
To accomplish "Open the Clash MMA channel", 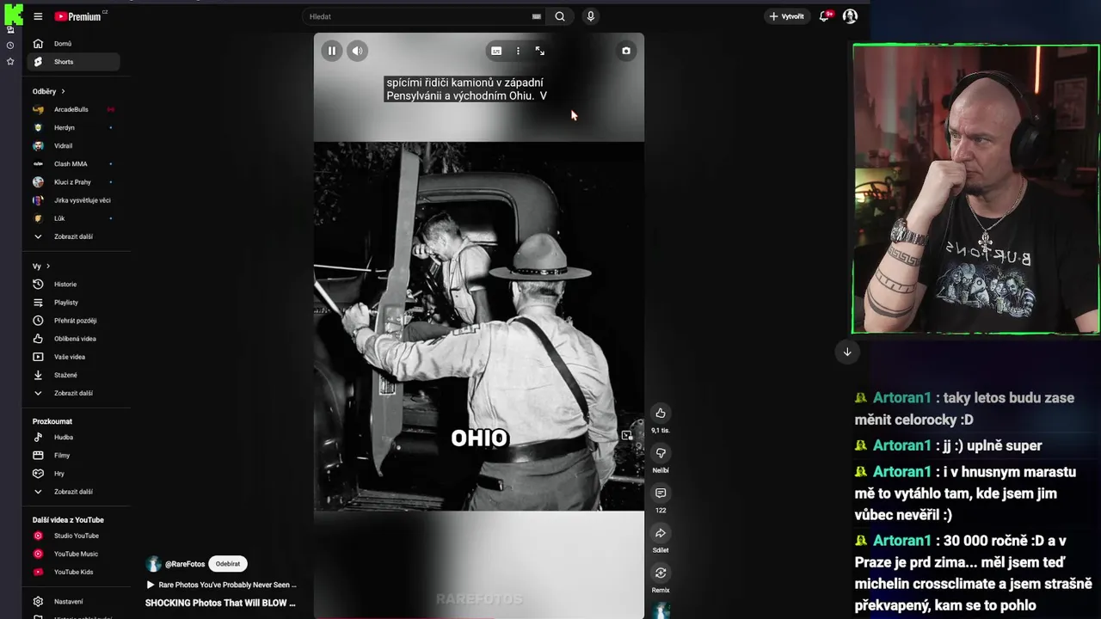I will 73,163.
